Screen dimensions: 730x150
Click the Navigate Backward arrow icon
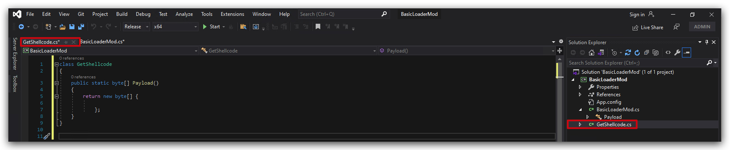(x=21, y=27)
